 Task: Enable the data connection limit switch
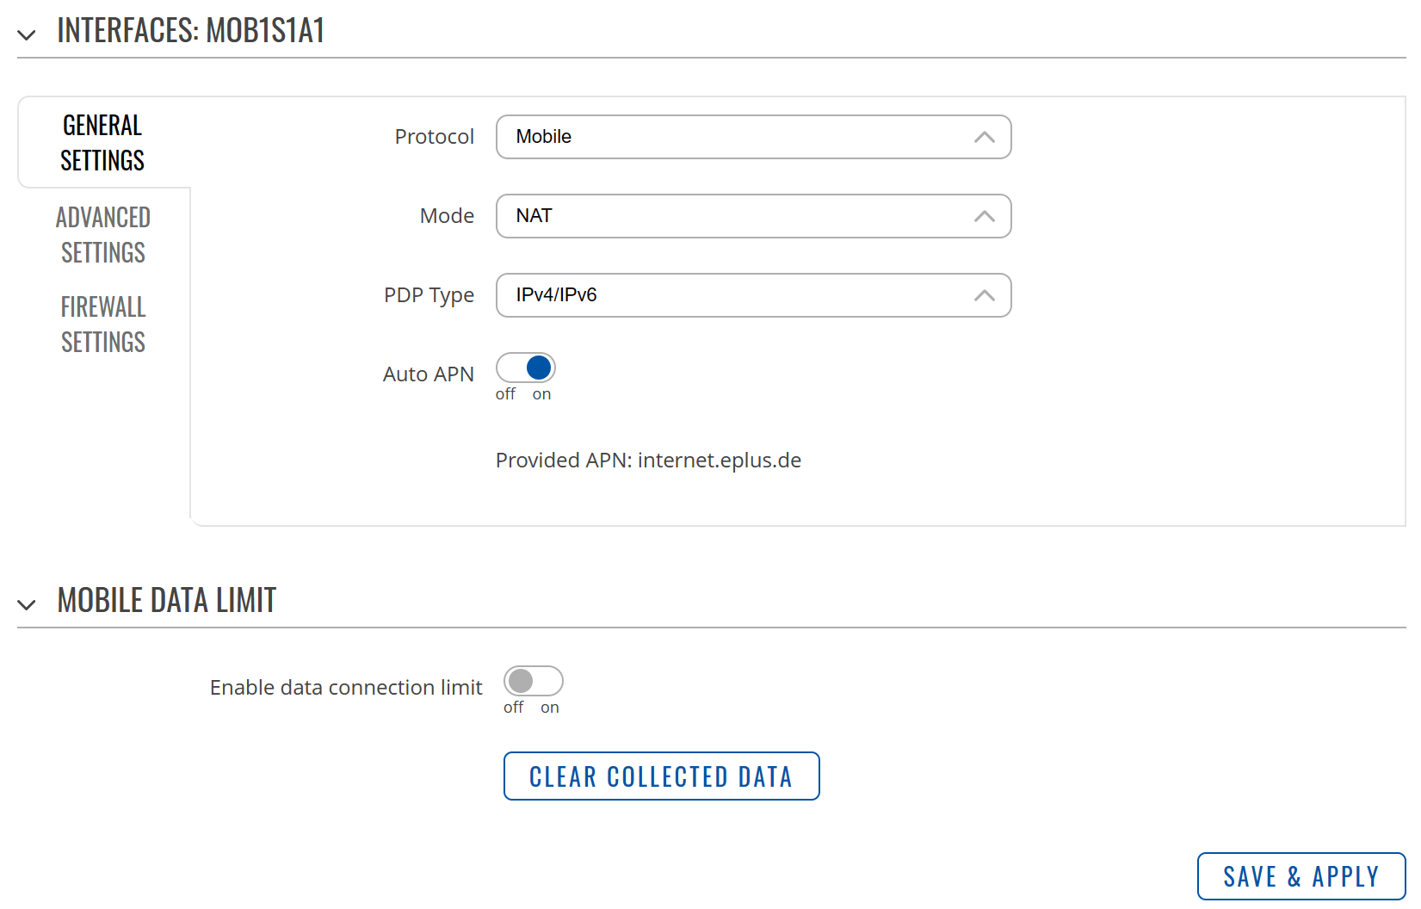(533, 680)
